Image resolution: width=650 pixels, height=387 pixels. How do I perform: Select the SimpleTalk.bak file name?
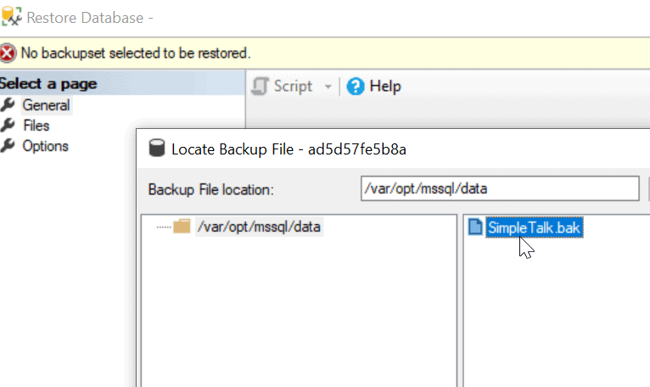coord(535,227)
